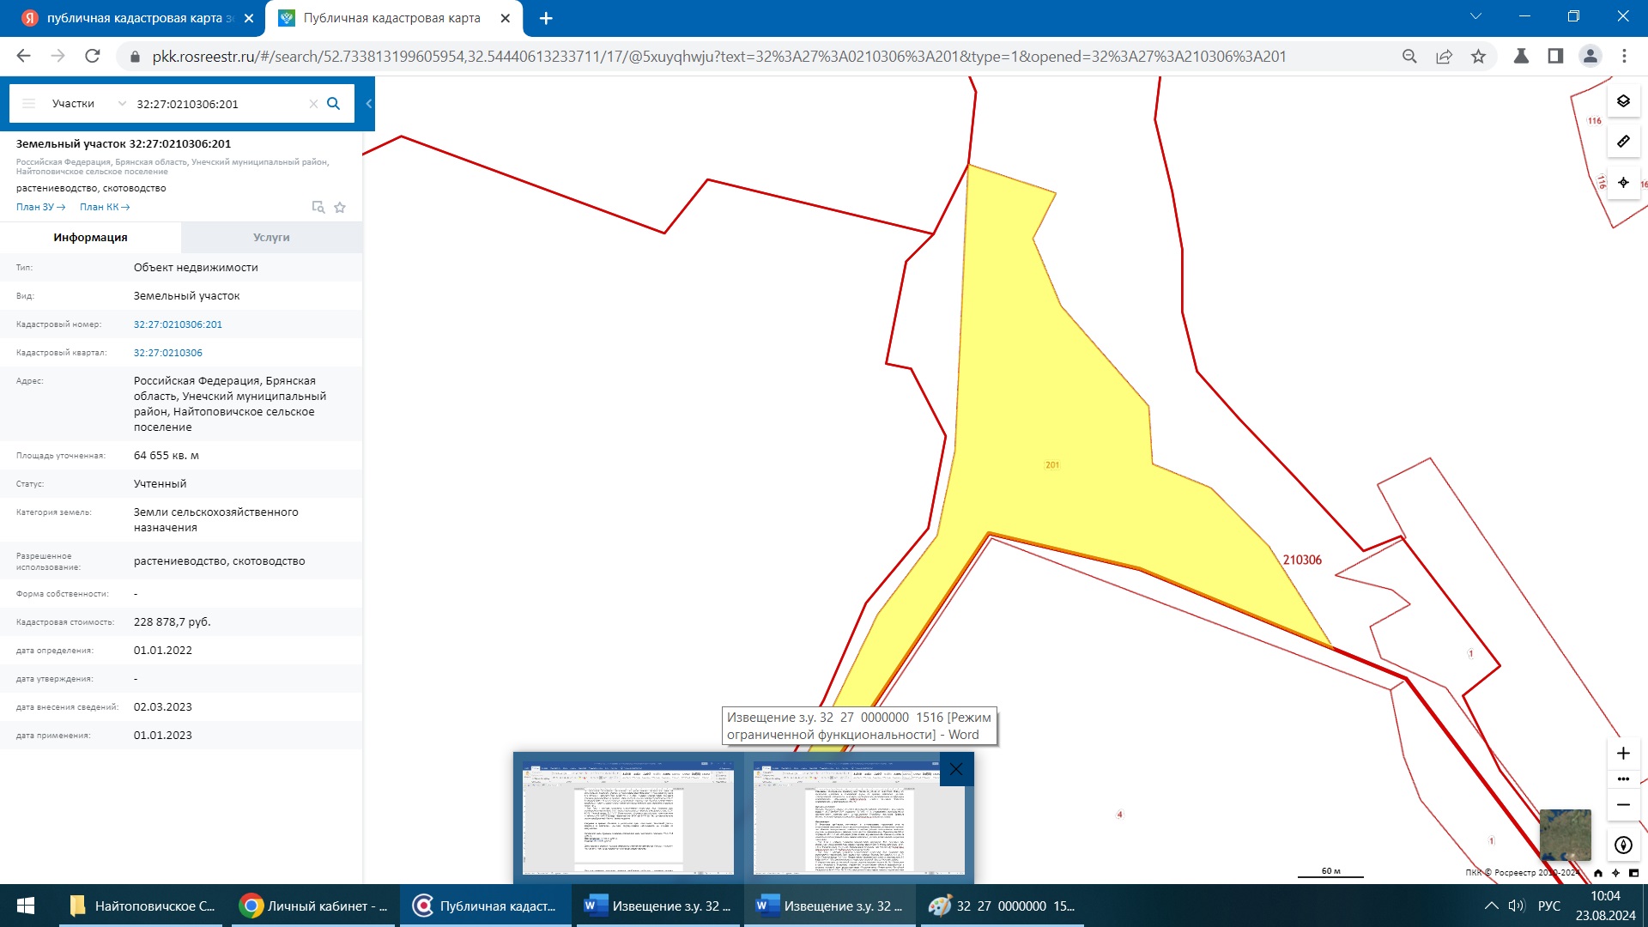Screen dimensions: 1648x927
Task: Select the measurement ruler tool
Action: [x=1623, y=142]
